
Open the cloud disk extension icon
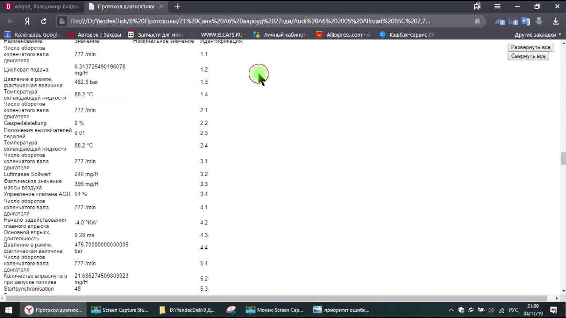(x=500, y=21)
